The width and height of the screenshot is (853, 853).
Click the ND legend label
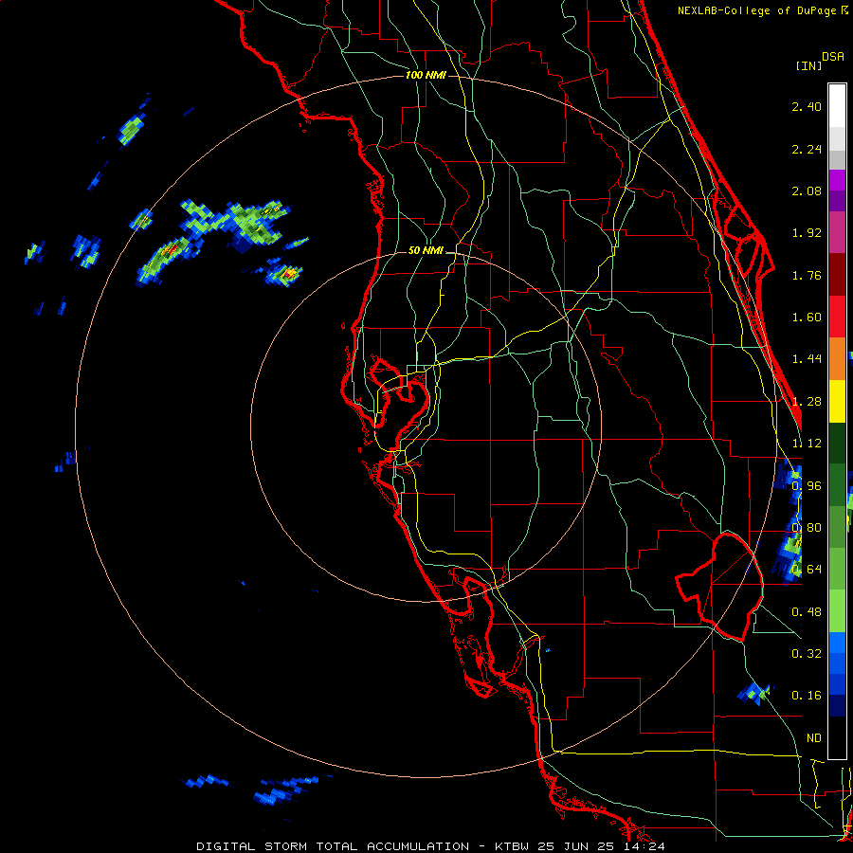[814, 738]
